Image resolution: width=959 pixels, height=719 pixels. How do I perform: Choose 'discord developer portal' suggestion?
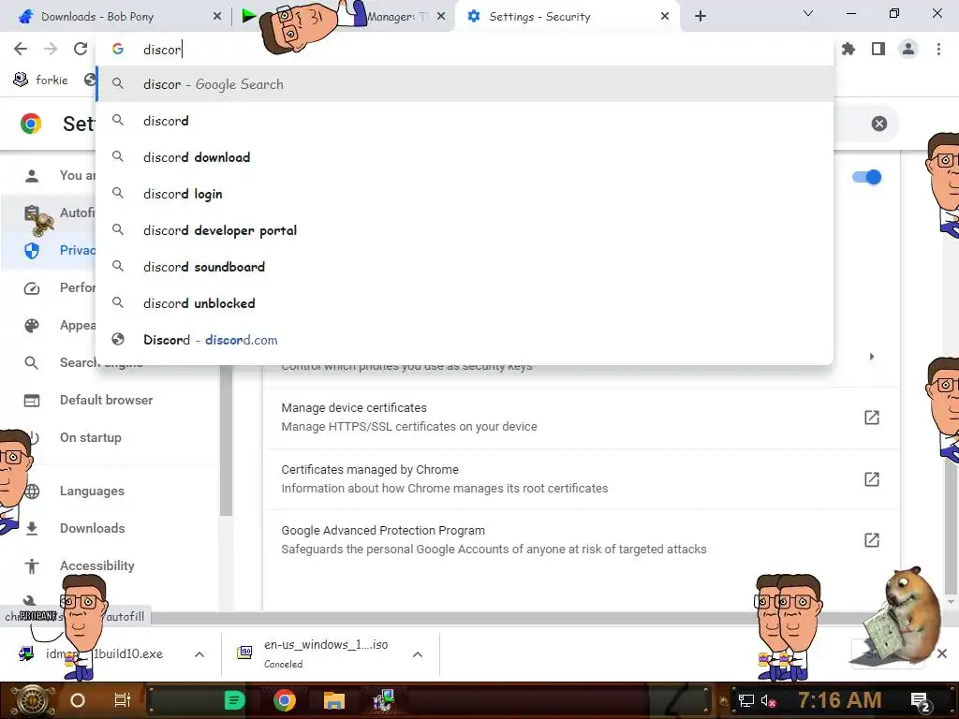465,230
